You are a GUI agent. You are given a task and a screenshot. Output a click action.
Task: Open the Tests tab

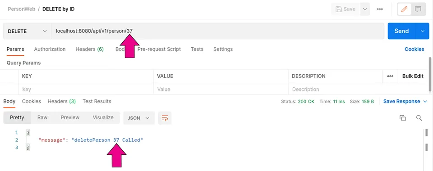(197, 49)
